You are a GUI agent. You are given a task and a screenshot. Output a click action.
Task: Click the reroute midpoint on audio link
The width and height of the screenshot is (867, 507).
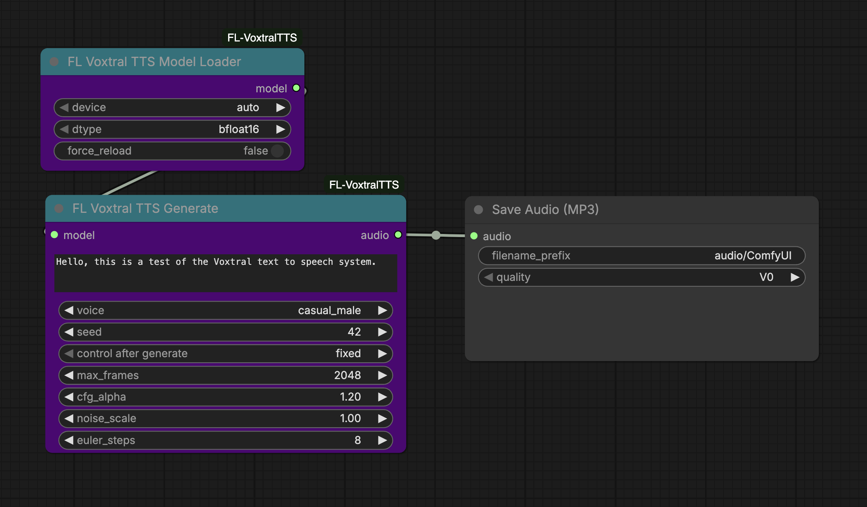point(436,235)
